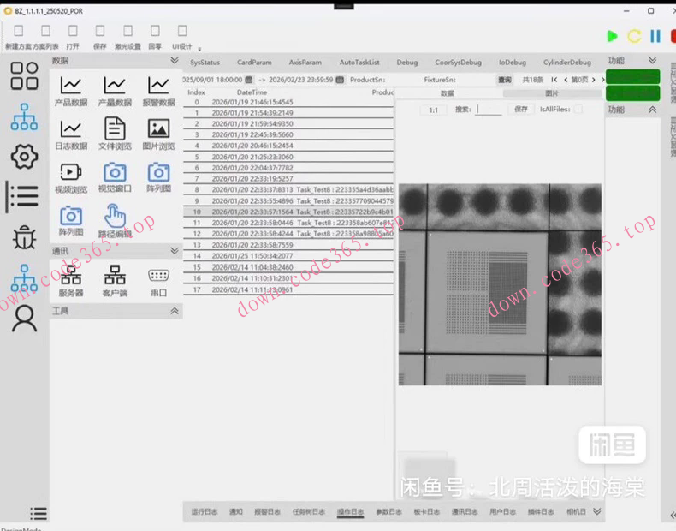
Task: Click the 搜索 search input field
Action: click(x=489, y=110)
